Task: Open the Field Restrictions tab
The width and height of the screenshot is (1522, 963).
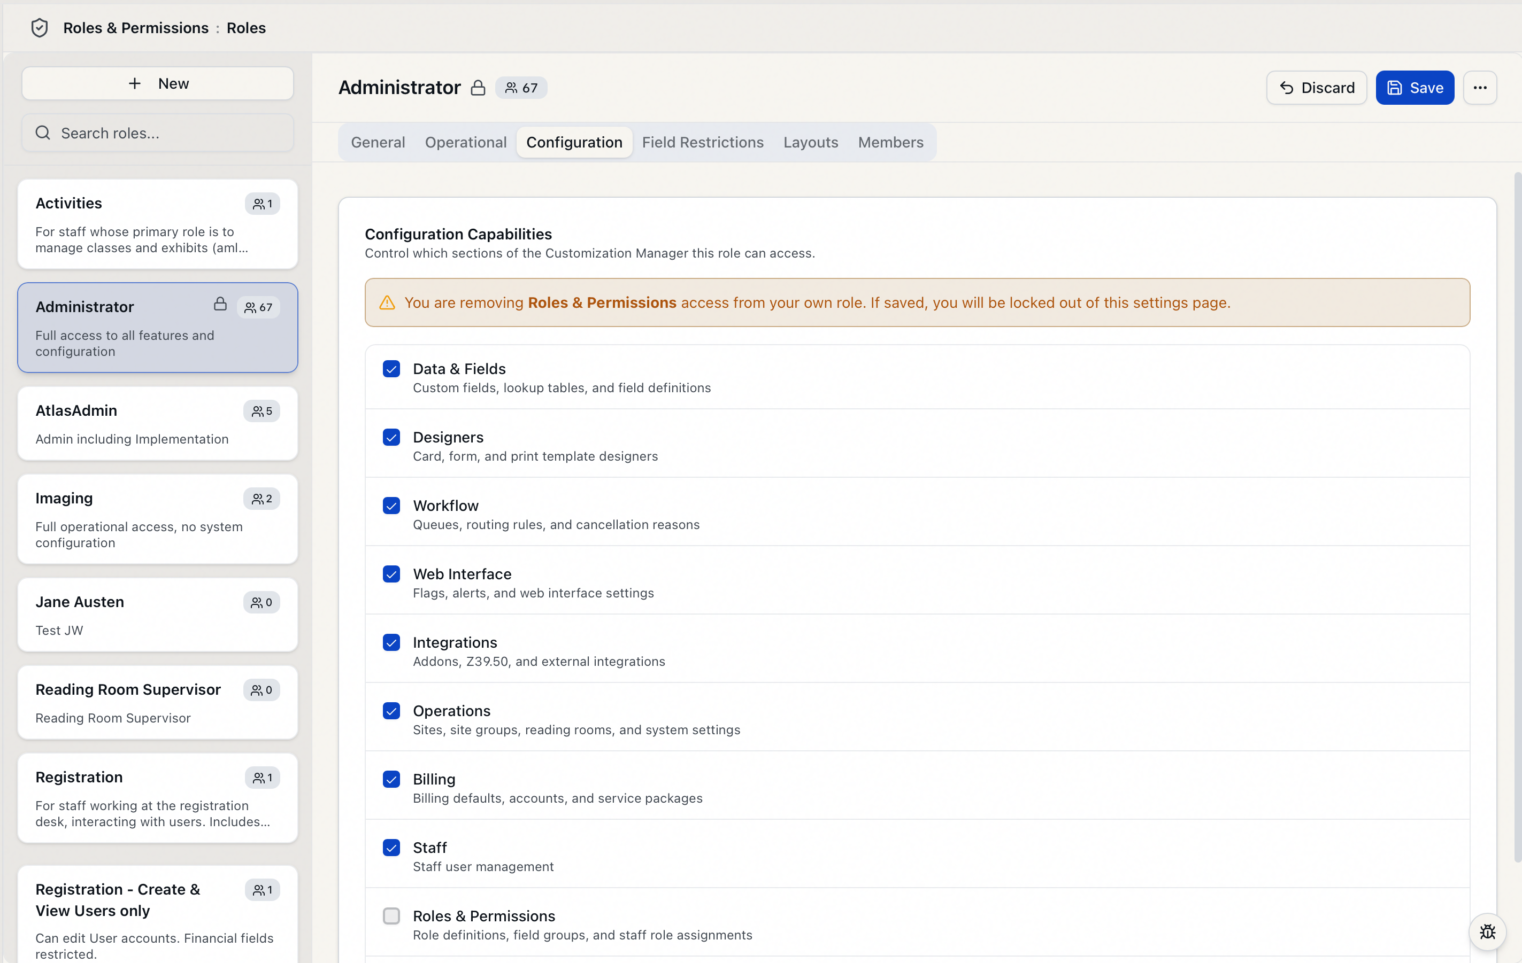Action: pyautogui.click(x=703, y=142)
